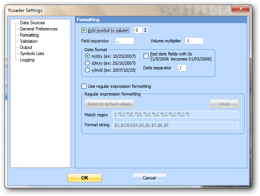This screenshot has width=260, height=196.
Task: Click the Date separator field
Action: (182, 68)
